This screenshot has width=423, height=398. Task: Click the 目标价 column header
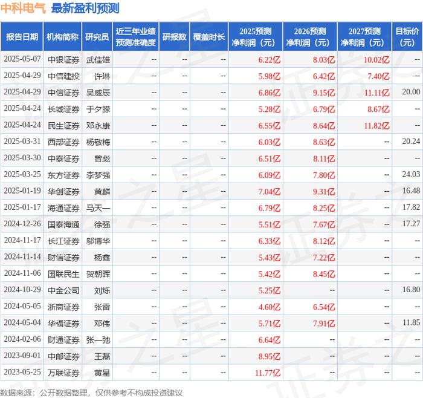tap(407, 37)
